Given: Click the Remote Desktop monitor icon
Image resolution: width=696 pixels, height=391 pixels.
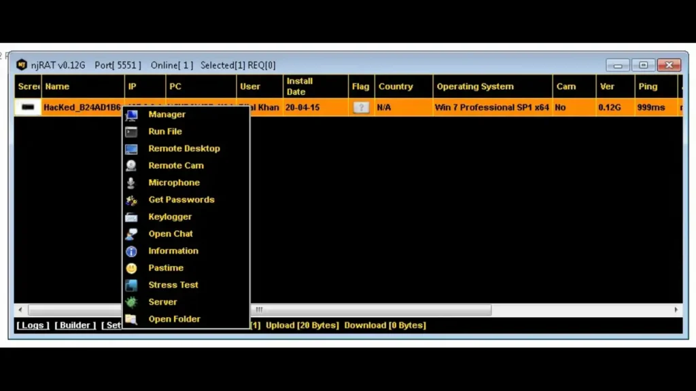Looking at the screenshot, I should (x=131, y=149).
